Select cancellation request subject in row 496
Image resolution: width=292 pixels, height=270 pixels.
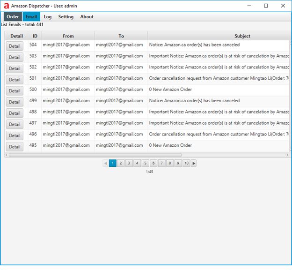[219, 134]
